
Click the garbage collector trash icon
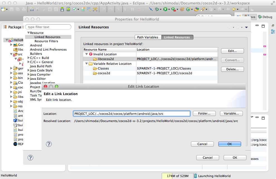195,176
